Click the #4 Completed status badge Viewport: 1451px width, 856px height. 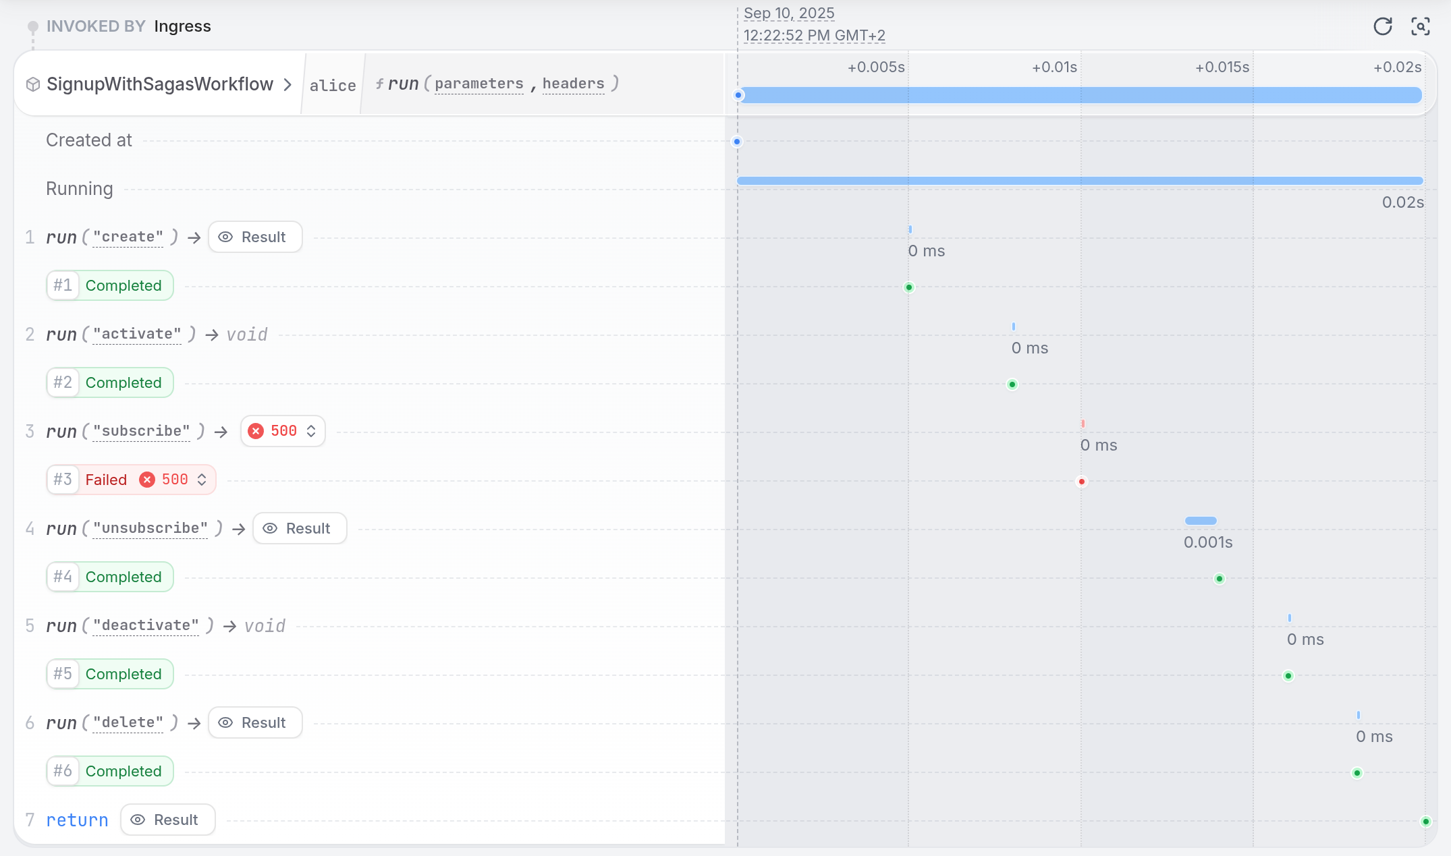110,577
